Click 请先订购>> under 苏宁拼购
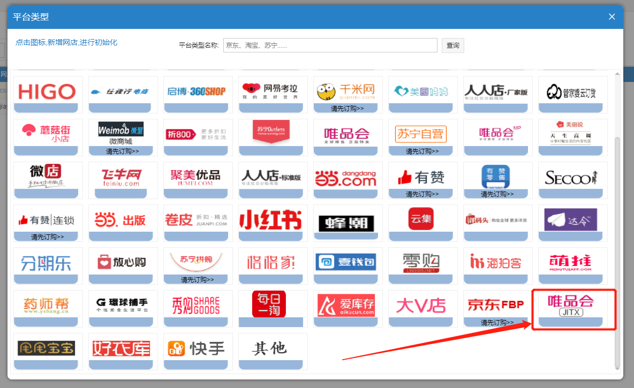Viewport: 634px width, 388px height. (198, 280)
